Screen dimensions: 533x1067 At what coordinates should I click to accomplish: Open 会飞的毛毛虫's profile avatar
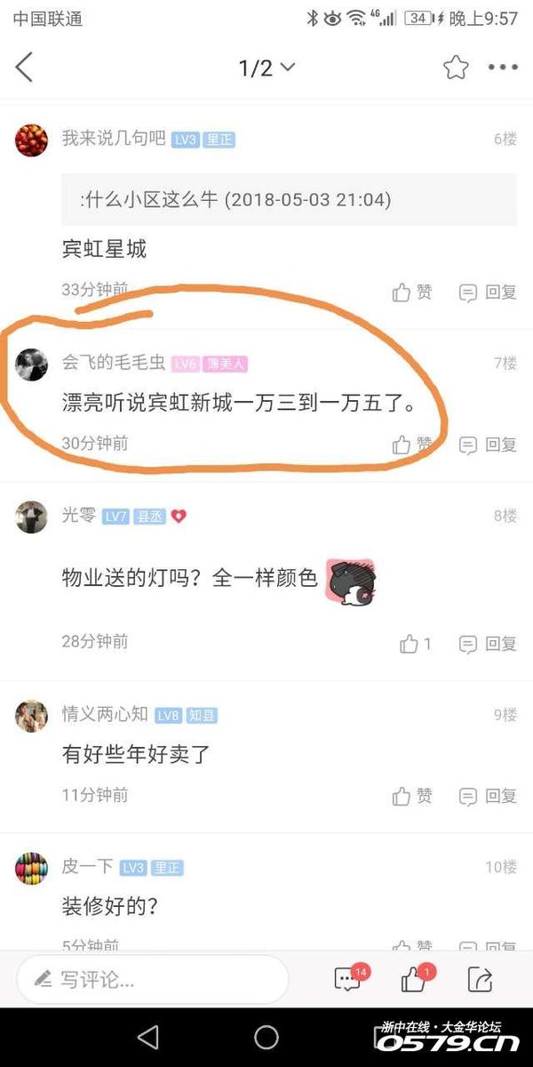click(x=31, y=365)
